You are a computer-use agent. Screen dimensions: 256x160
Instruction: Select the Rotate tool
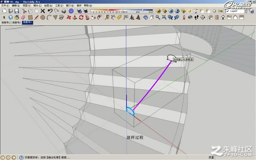point(81,17)
